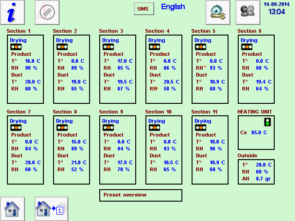Click the crossed-out alarm triangle icon
The width and height of the screenshot is (295, 221).
(x=47, y=12)
